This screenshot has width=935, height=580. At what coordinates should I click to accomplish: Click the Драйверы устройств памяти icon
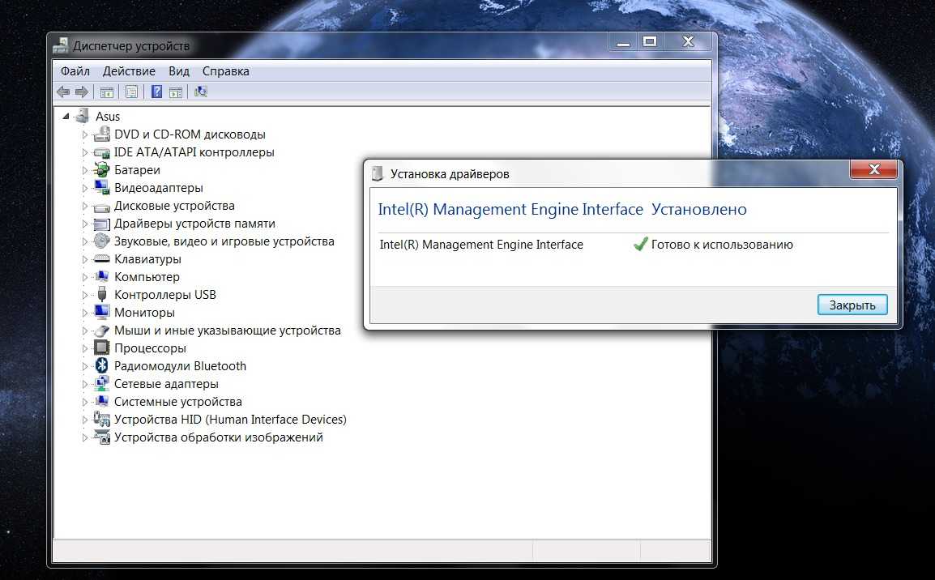102,224
